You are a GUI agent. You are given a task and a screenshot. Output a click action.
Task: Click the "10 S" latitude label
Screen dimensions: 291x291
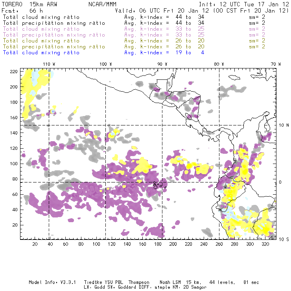point(284,239)
